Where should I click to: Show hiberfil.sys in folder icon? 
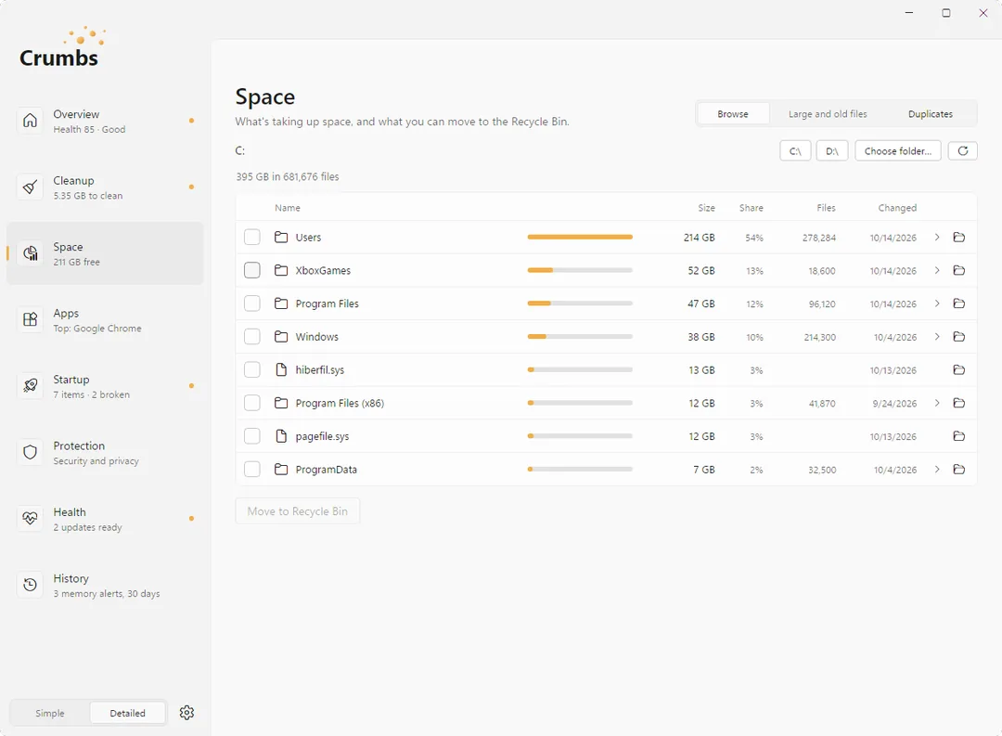tap(958, 370)
